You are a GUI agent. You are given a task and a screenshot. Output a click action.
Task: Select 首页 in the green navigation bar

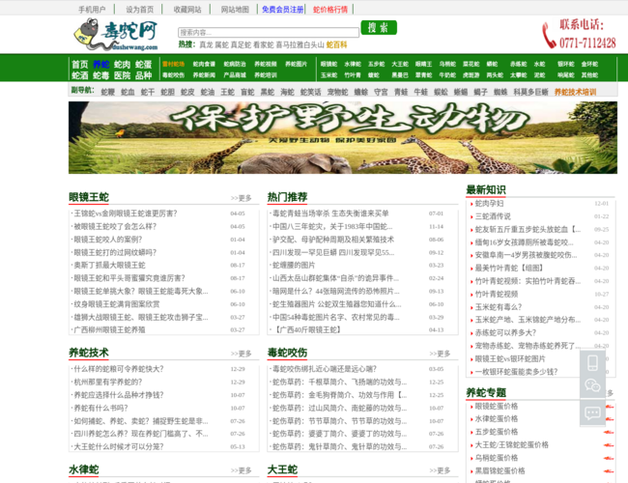coord(79,64)
